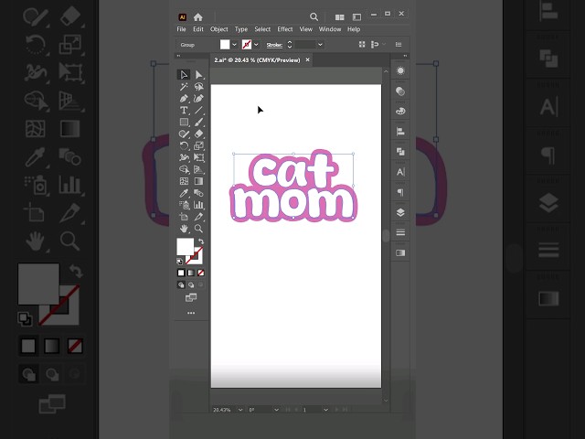Reset to default fill and stroke
Viewport: 585px width, 439px height.
click(179, 262)
